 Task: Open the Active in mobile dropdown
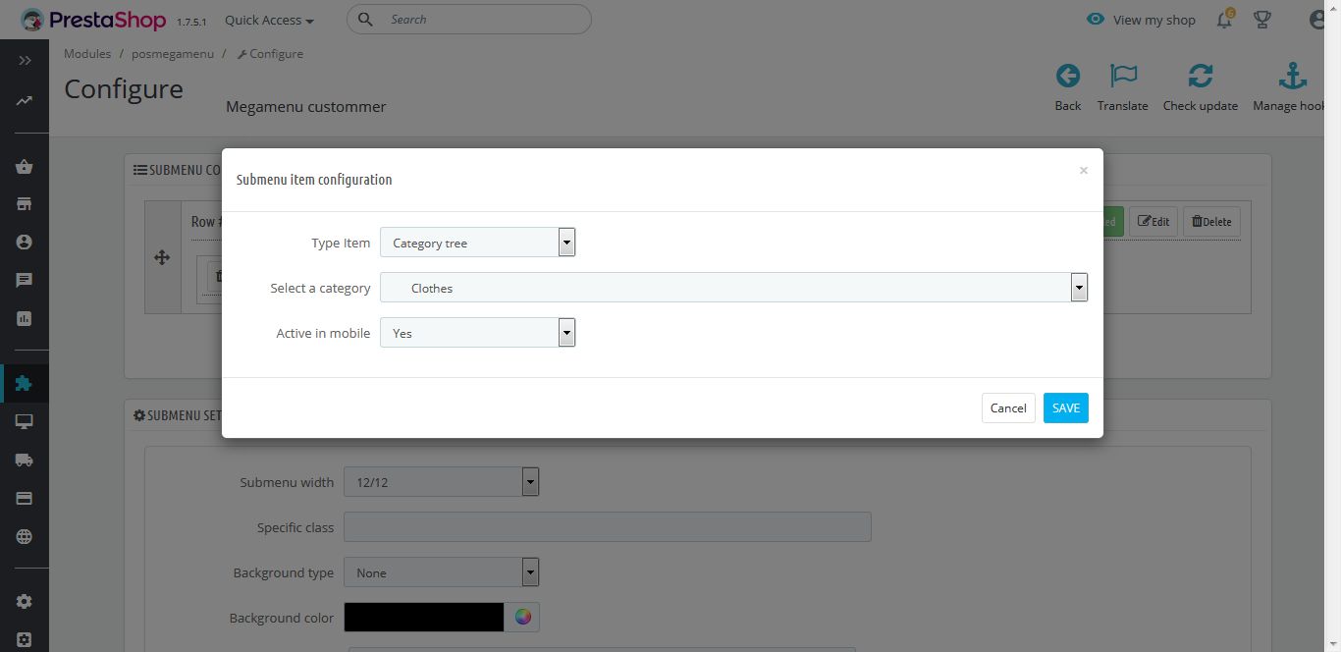[x=477, y=333]
